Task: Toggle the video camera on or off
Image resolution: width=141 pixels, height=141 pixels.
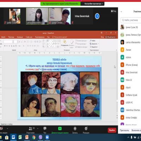Action: [1, 128]
